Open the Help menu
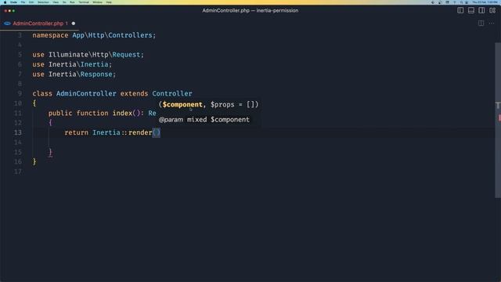The width and height of the screenshot is (501, 282). [109, 2]
